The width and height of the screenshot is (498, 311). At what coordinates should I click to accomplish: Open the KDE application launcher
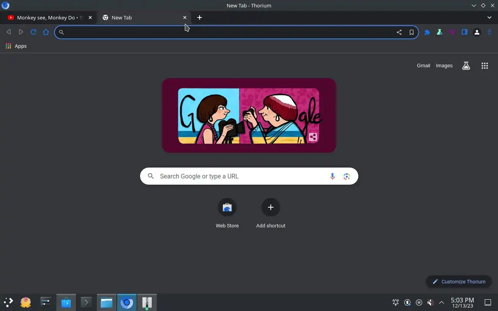point(9,302)
